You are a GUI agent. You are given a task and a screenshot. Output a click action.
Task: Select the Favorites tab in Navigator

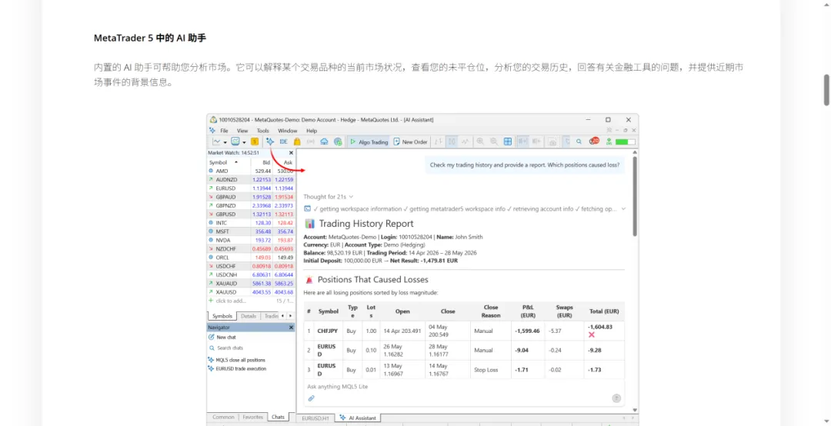(x=253, y=417)
